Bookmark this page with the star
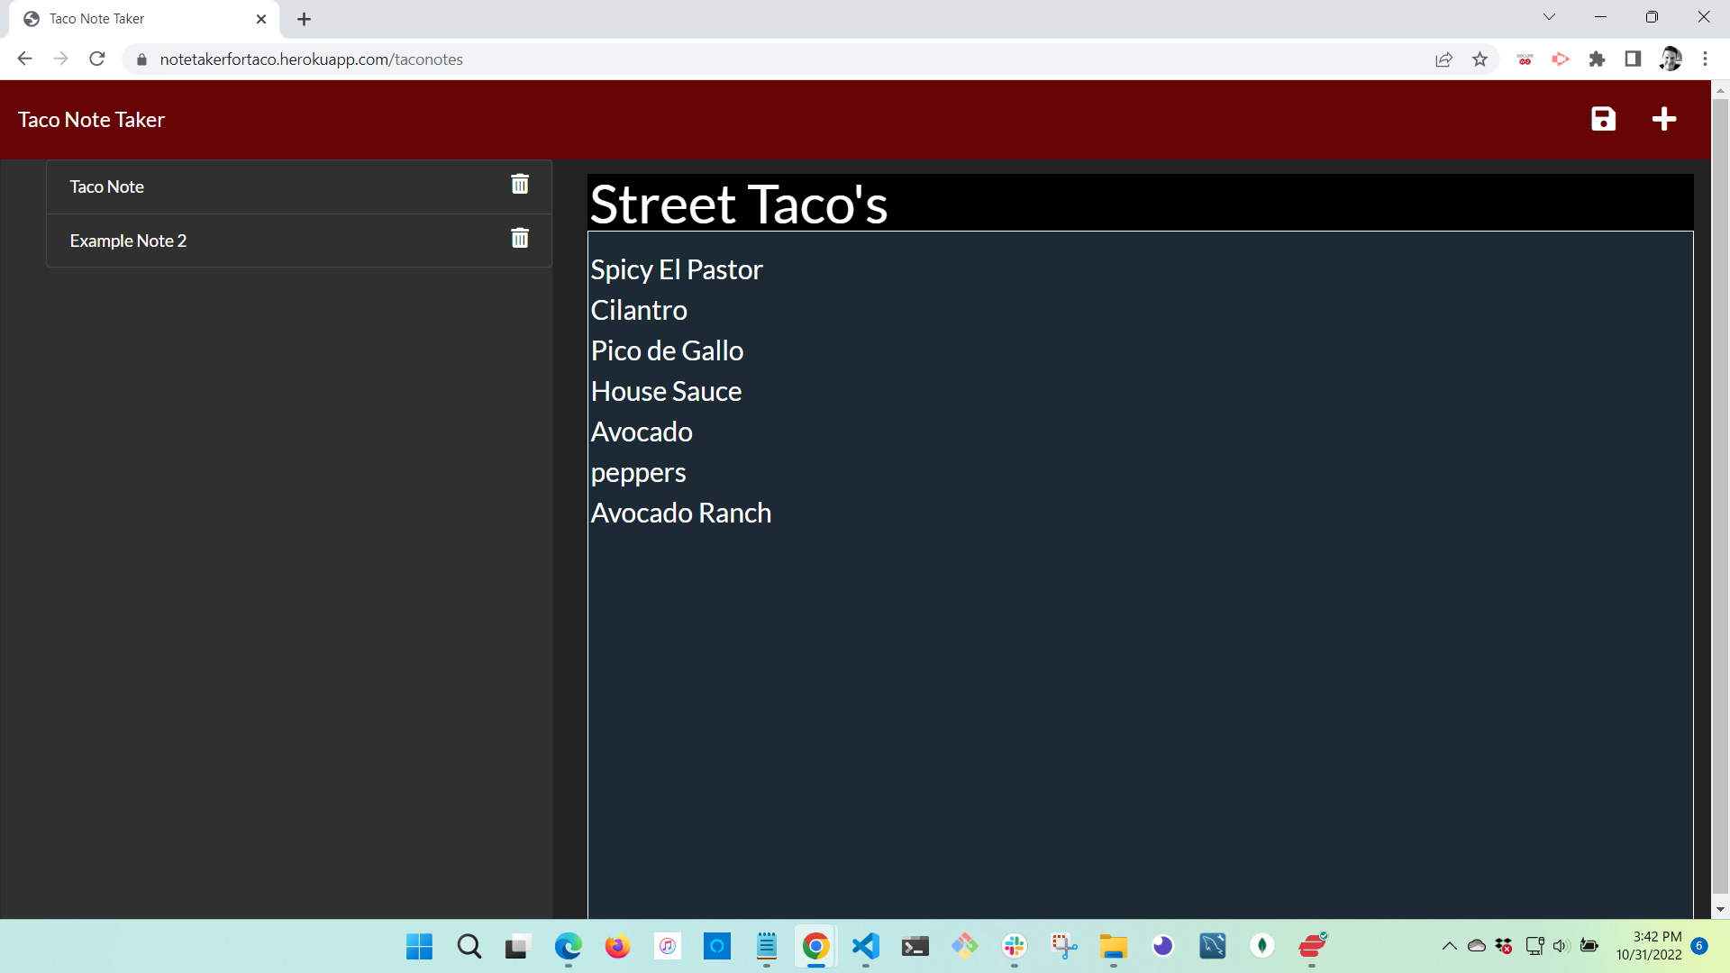Viewport: 1730px width, 973px height. (1480, 59)
